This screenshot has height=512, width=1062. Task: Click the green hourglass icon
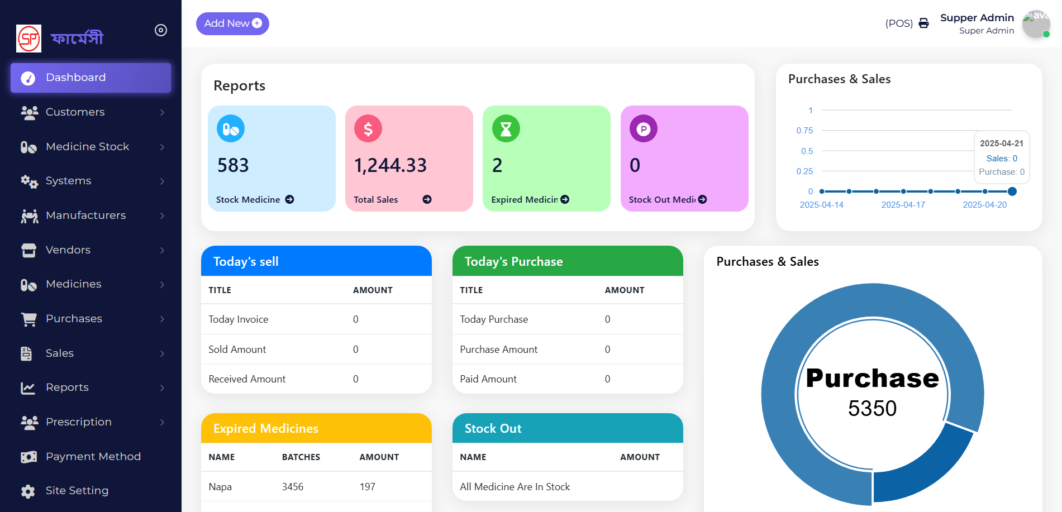[x=506, y=128]
